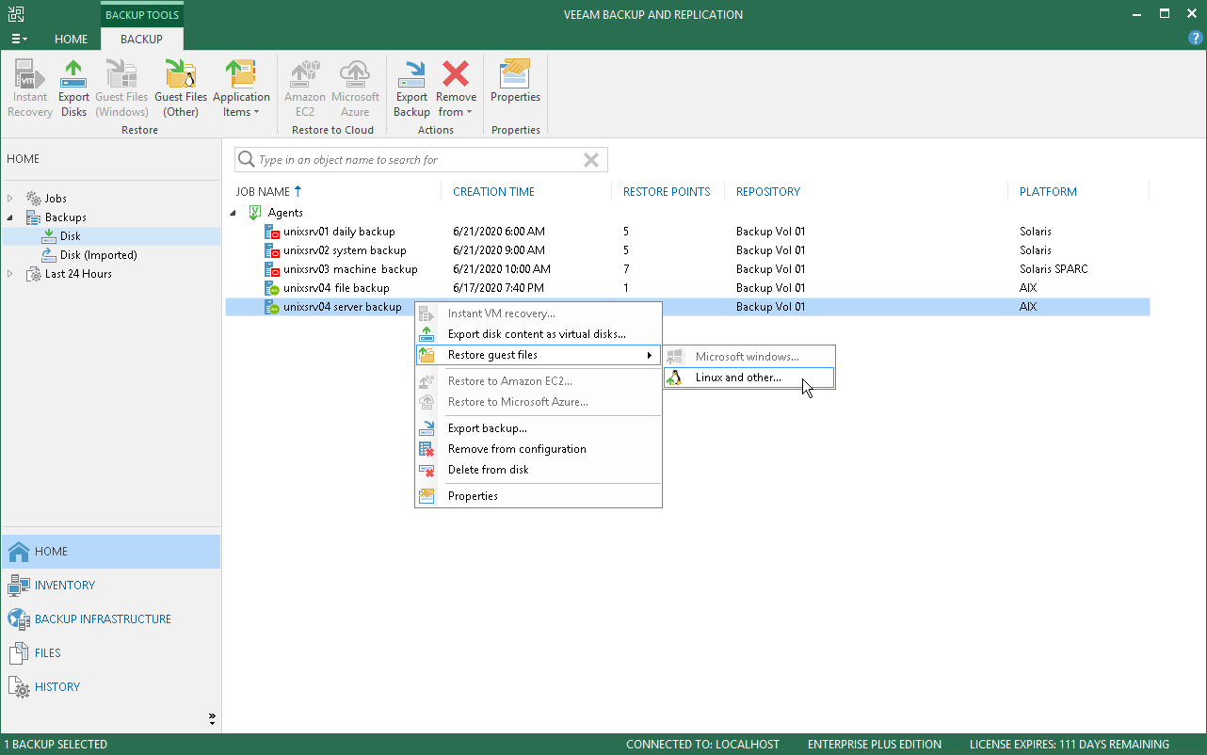Switch to the Inventory view
This screenshot has height=755, width=1207.
tap(64, 586)
